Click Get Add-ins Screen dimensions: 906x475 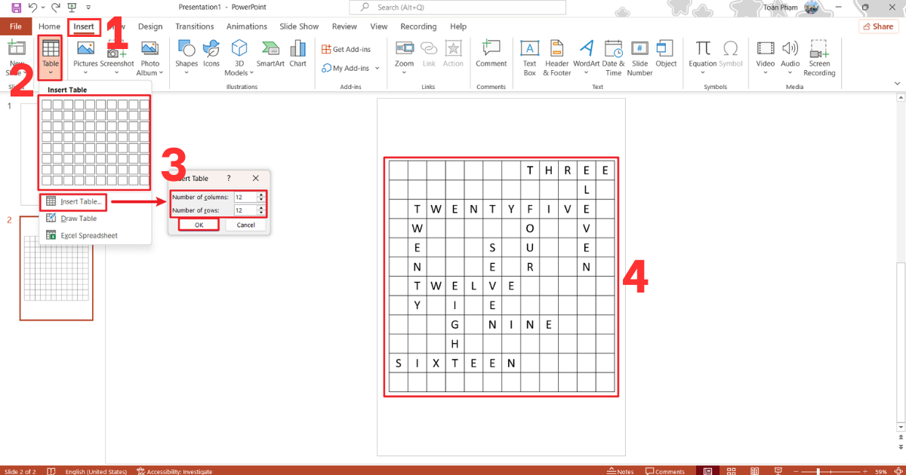[347, 49]
